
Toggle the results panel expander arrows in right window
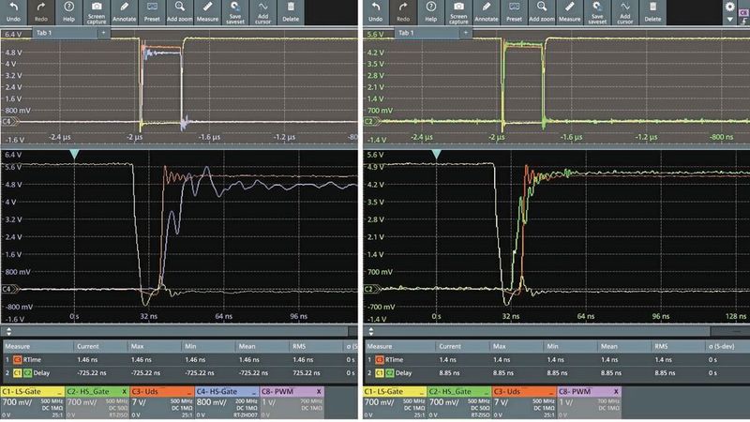(370, 331)
